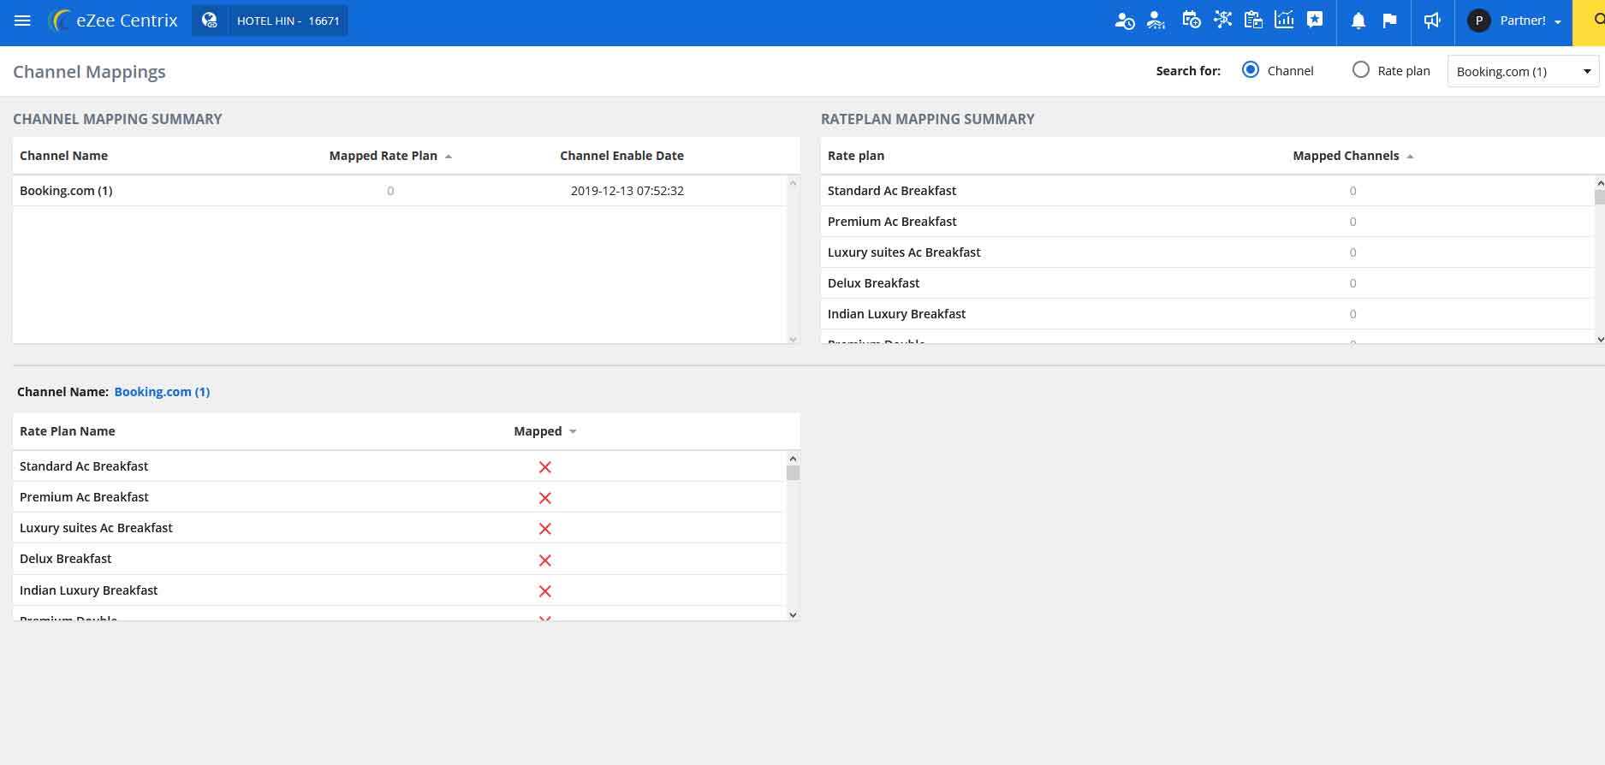Open the user with clock icon
The image size is (1605, 765).
1124,21
